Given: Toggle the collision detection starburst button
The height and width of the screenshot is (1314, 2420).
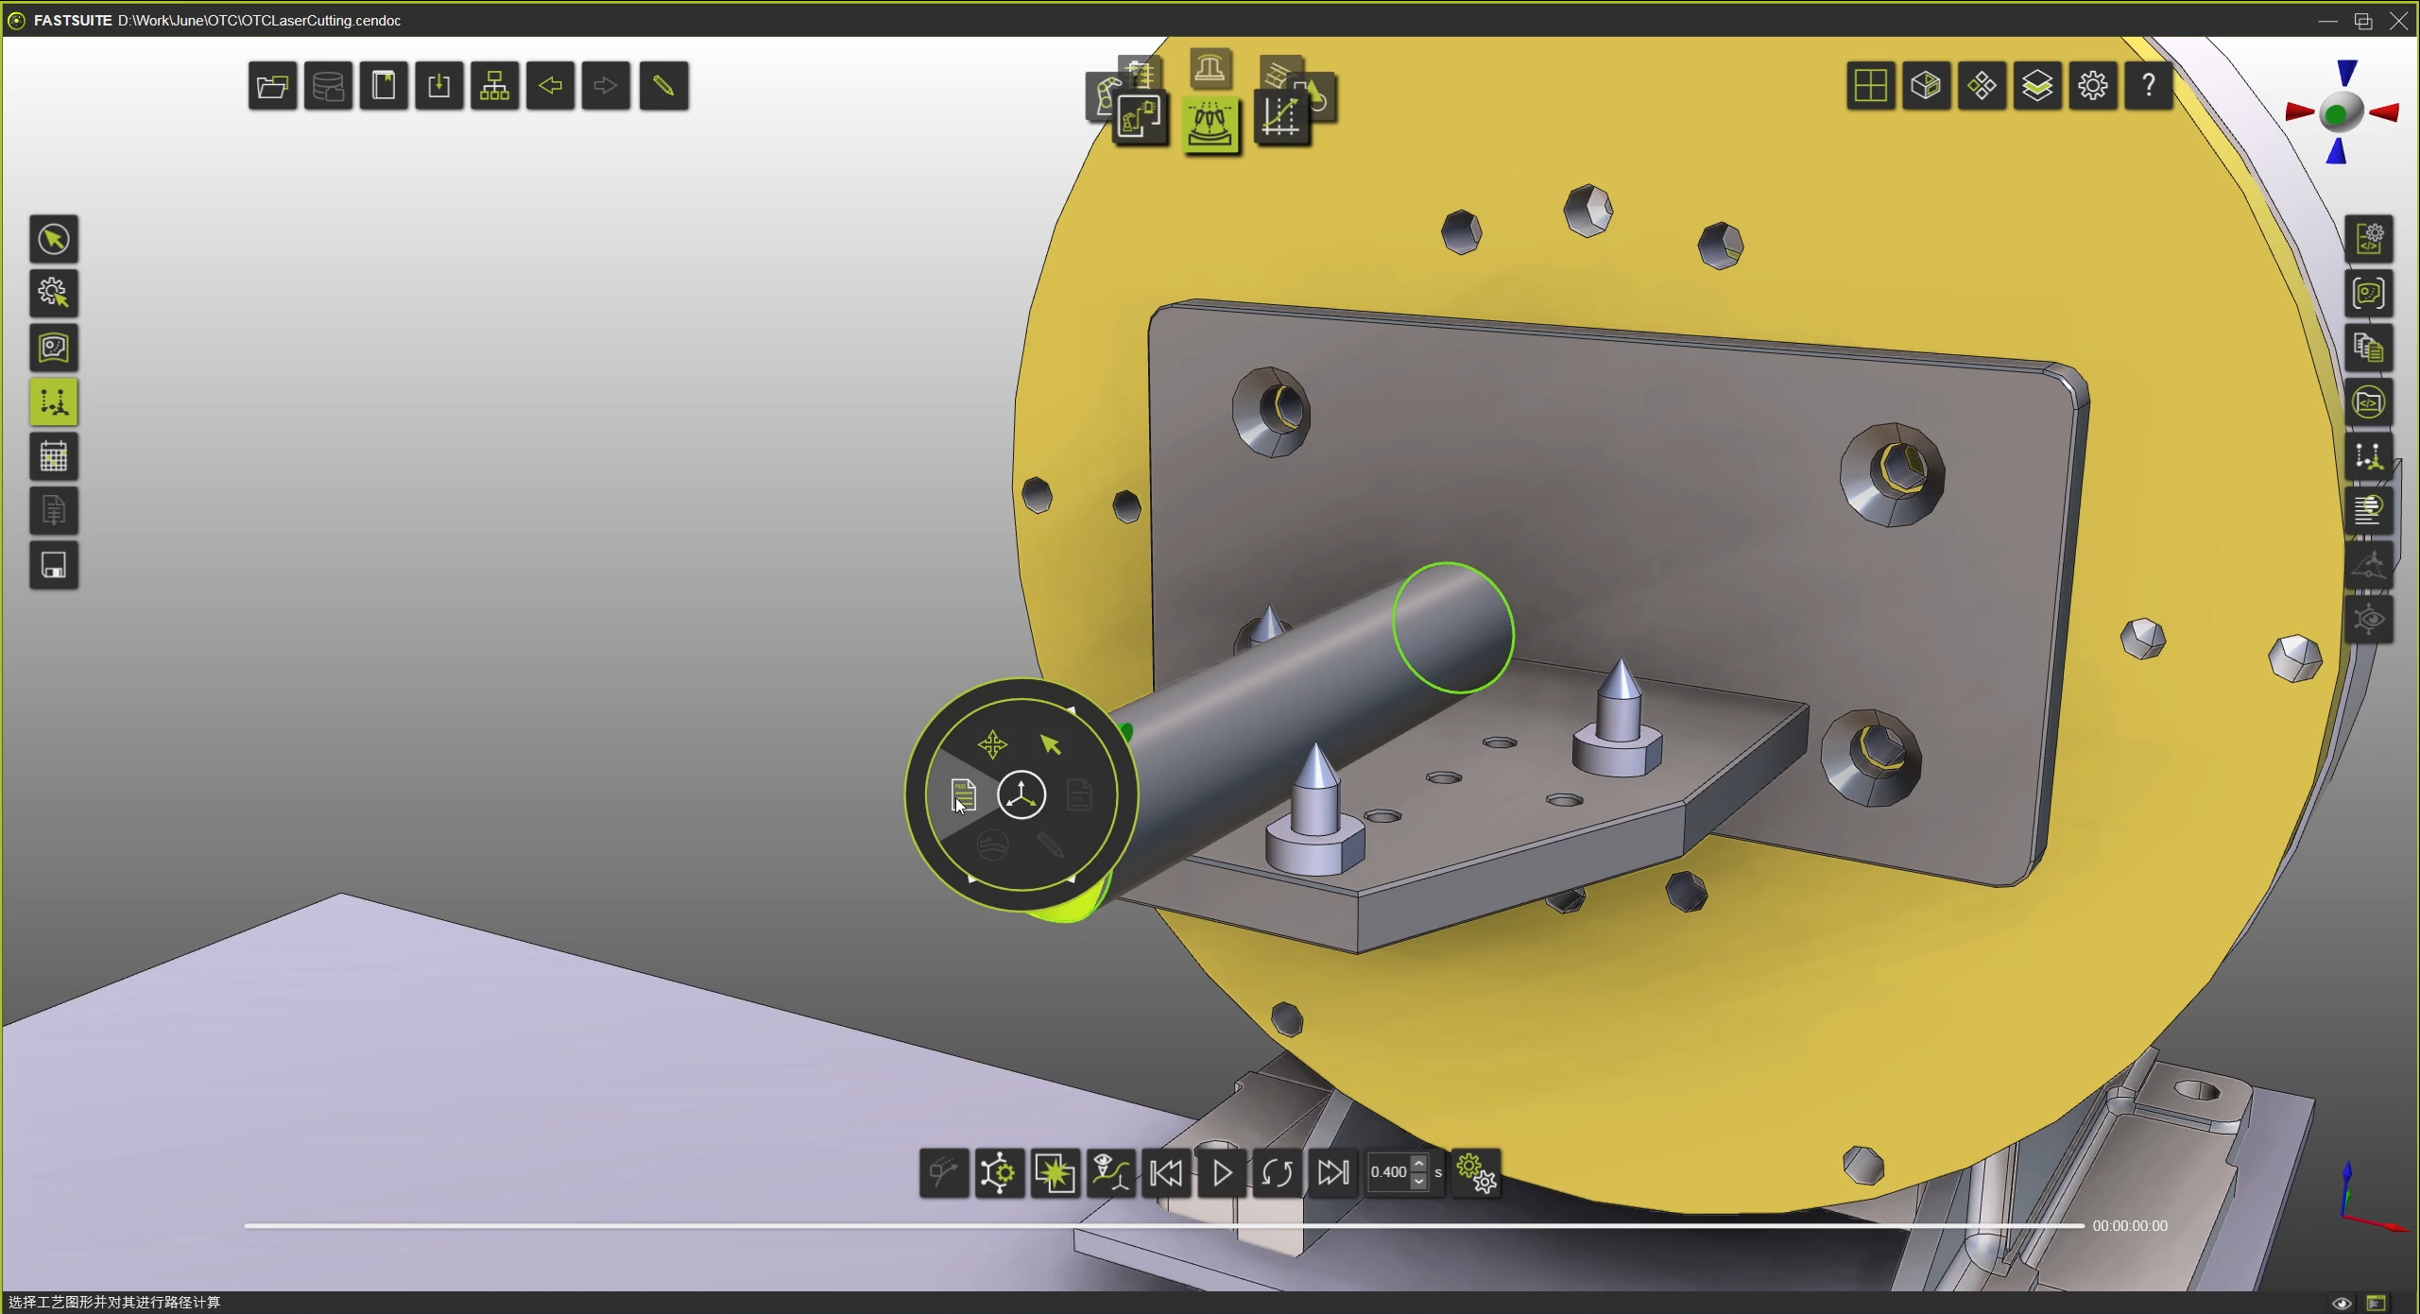Looking at the screenshot, I should click(x=1055, y=1173).
